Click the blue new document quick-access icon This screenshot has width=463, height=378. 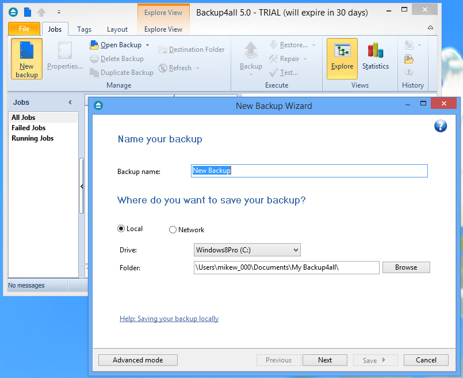(x=28, y=12)
